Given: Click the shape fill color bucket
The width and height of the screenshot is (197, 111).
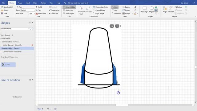Looking at the screenshot, I should 156,7.
